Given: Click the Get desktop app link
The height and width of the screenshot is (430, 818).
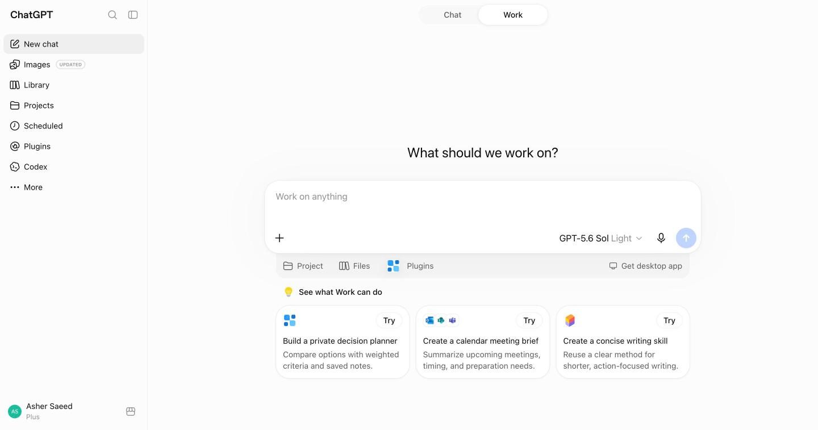Looking at the screenshot, I should 645,266.
